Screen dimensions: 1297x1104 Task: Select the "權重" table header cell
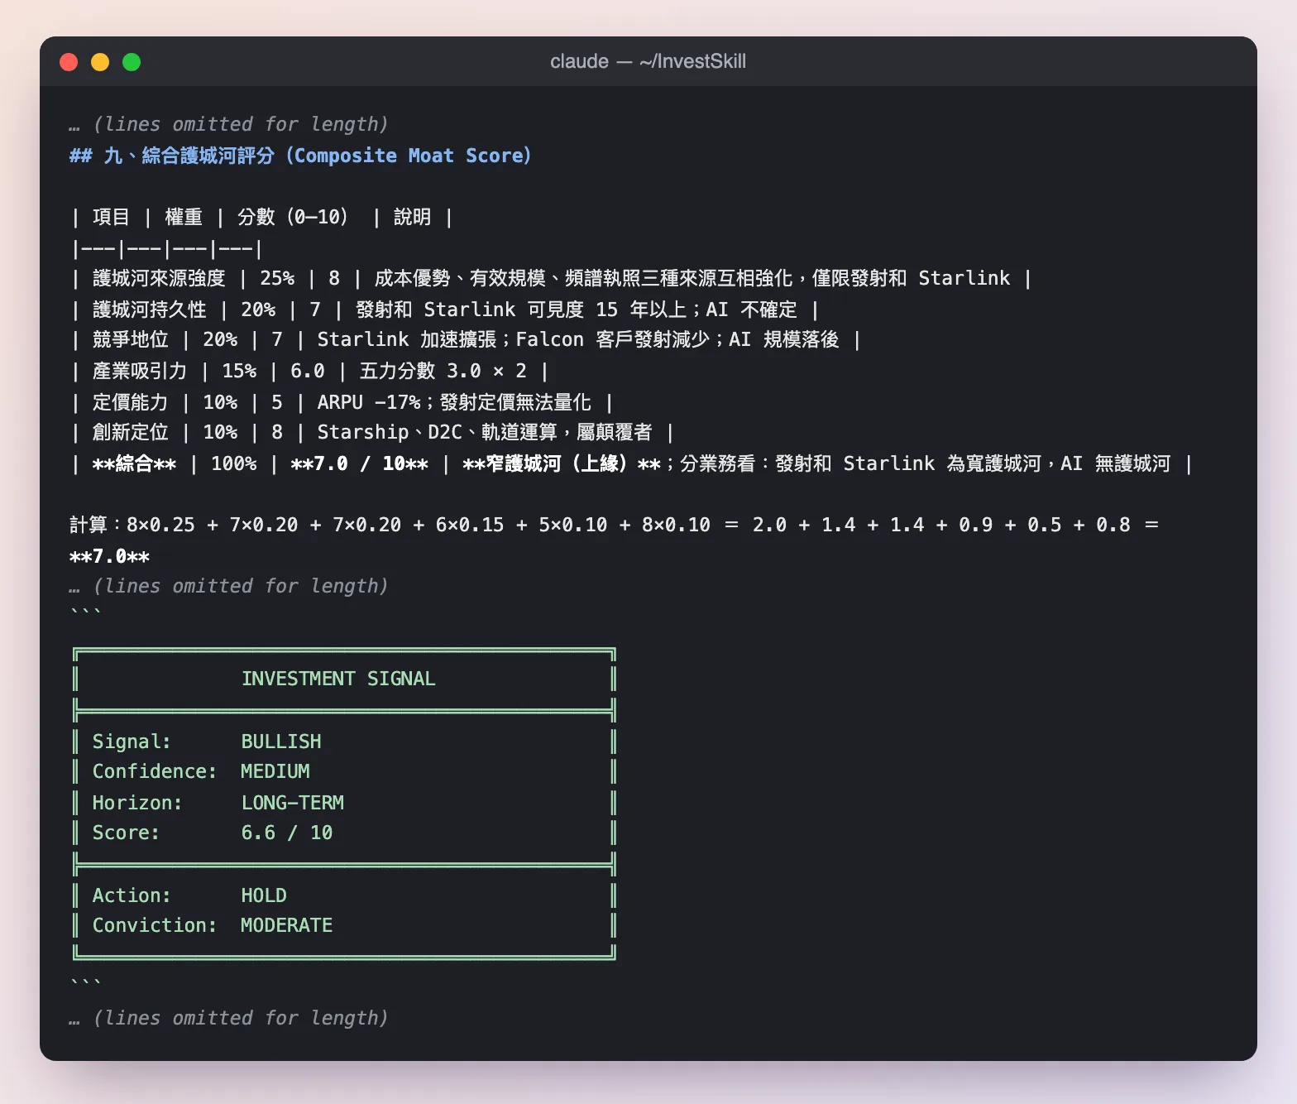(x=184, y=217)
